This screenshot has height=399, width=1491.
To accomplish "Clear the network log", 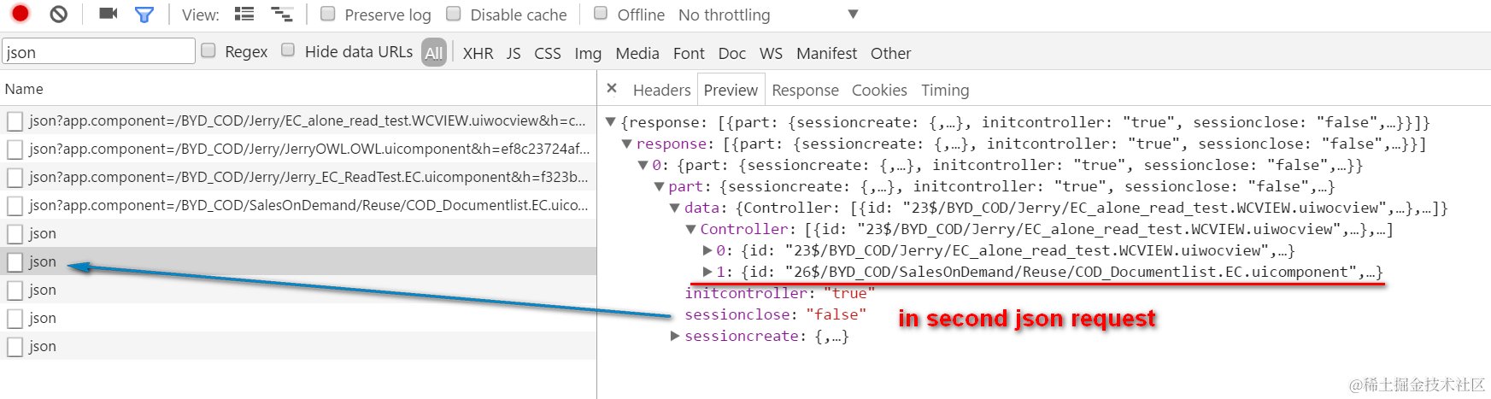I will coord(58,14).
